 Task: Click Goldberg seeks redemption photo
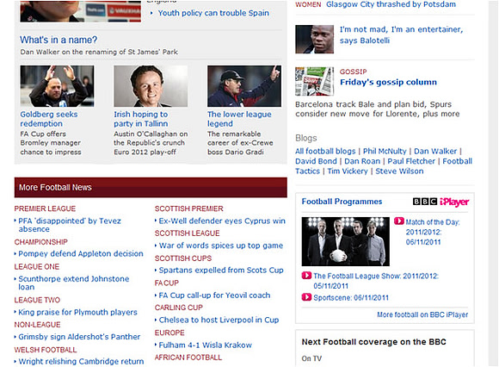(57, 86)
